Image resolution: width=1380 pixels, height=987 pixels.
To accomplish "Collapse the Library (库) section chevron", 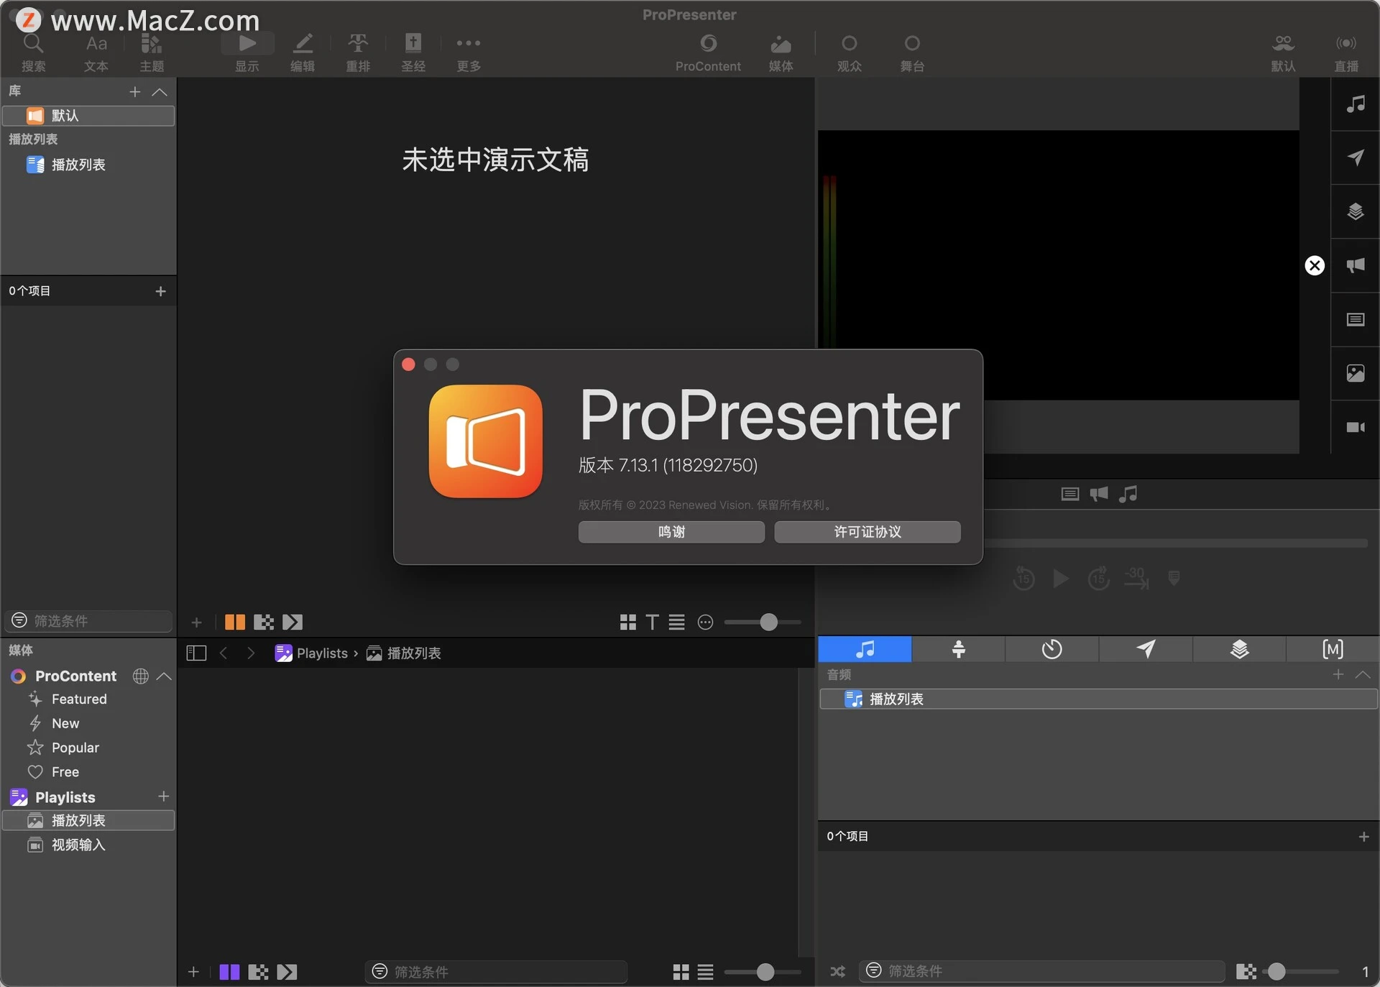I will coord(160,92).
